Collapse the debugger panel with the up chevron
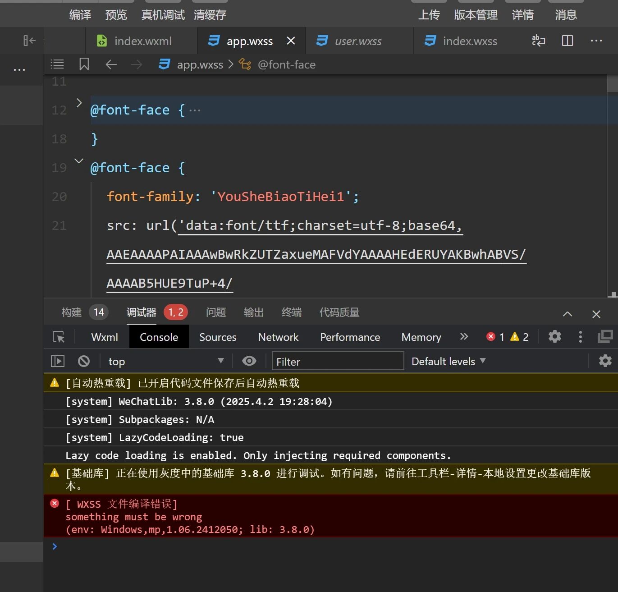 click(x=568, y=314)
